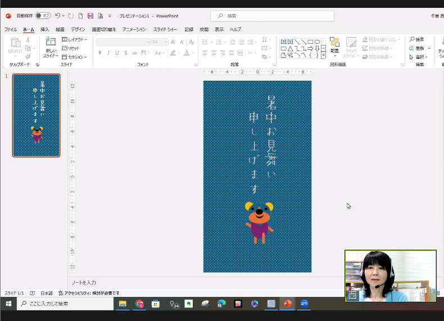The width and height of the screenshot is (444, 321).
Task: Toggle Italic formatting in the font group
Action: pos(108,53)
